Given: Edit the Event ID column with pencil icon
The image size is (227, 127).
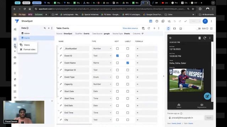Looking at the screenshot, I should coord(61,56).
